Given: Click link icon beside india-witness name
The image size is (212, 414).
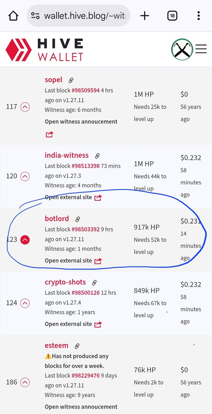Looking at the screenshot, I should (x=97, y=156).
